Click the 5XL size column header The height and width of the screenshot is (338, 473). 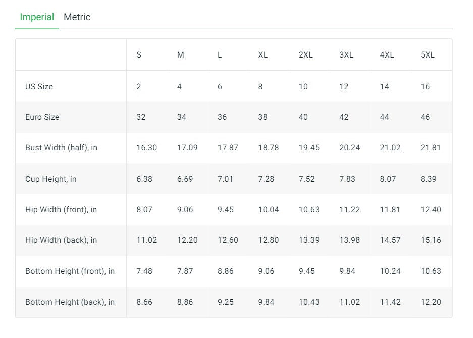(x=427, y=55)
